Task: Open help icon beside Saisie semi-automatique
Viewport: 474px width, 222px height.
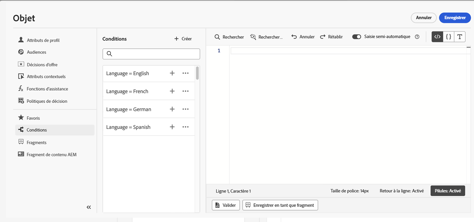Action: tap(417, 37)
